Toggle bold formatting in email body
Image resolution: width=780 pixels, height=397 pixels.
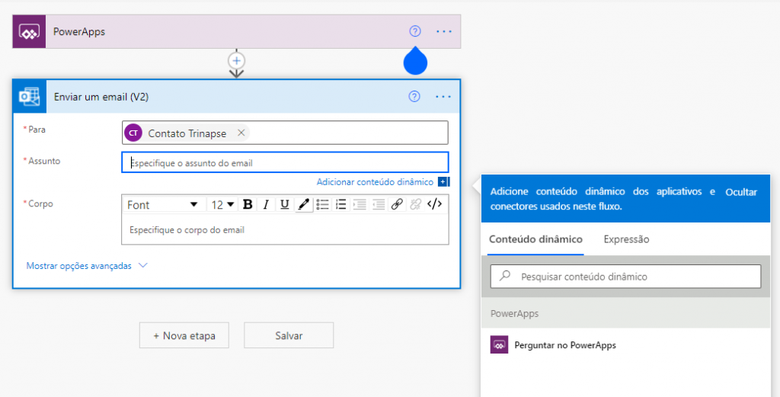(248, 204)
